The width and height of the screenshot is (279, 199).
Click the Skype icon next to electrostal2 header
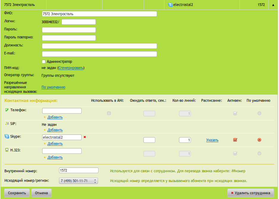click(x=170, y=5)
